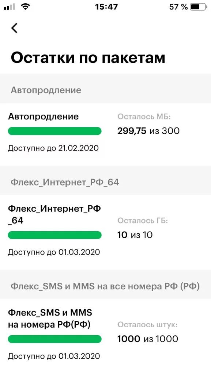Tap the back arrow icon

tap(14, 28)
